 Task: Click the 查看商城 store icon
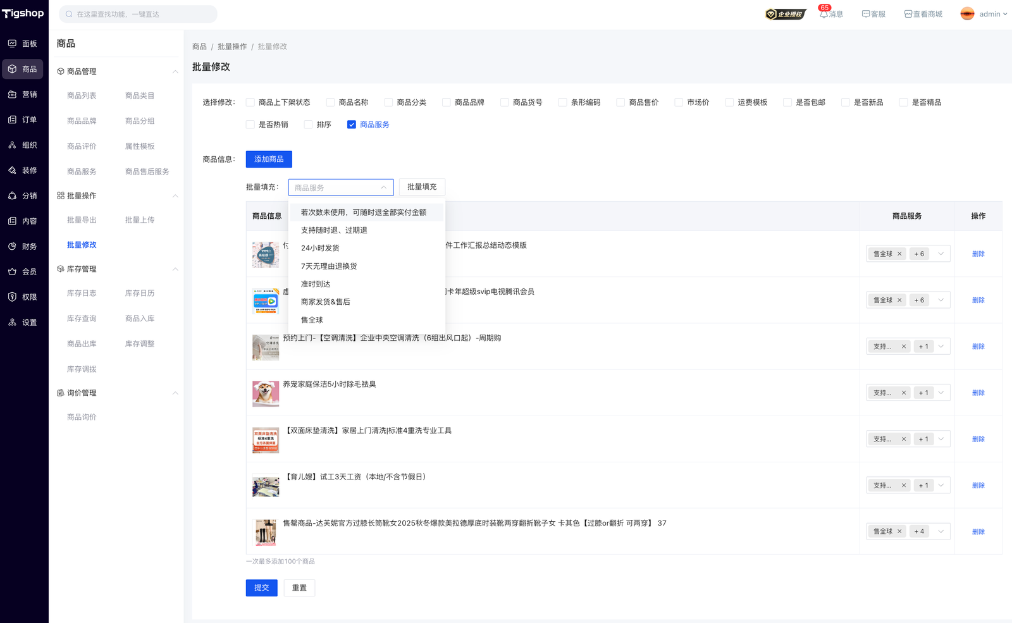(x=908, y=14)
